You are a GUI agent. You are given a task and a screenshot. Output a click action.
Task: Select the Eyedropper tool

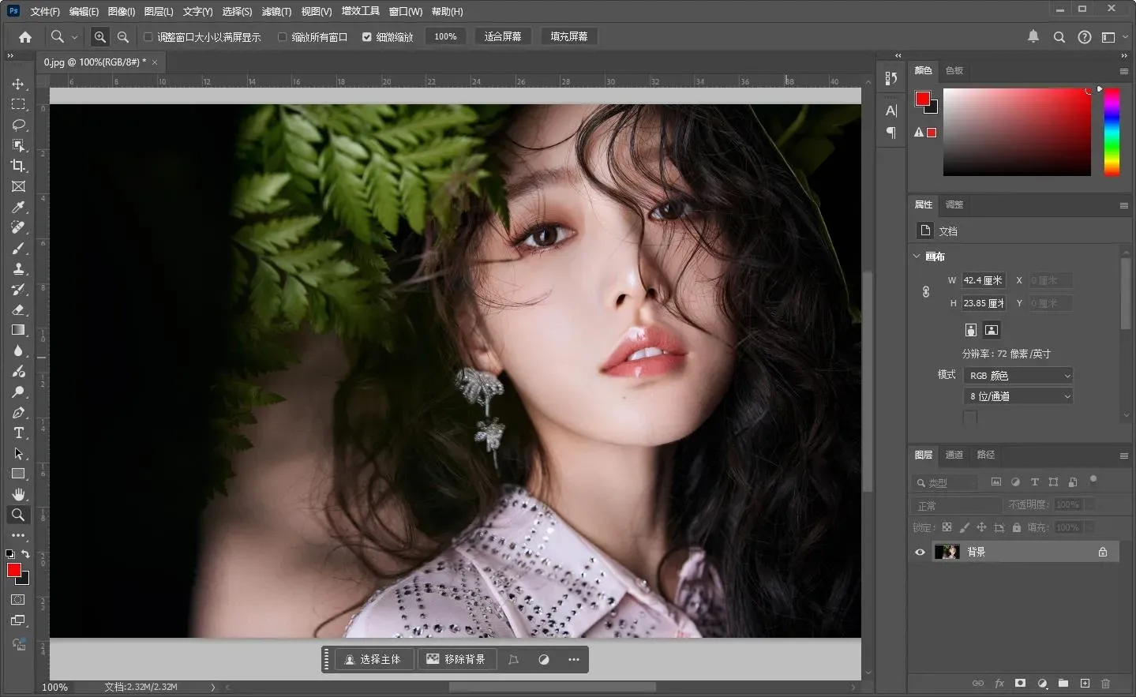click(18, 207)
